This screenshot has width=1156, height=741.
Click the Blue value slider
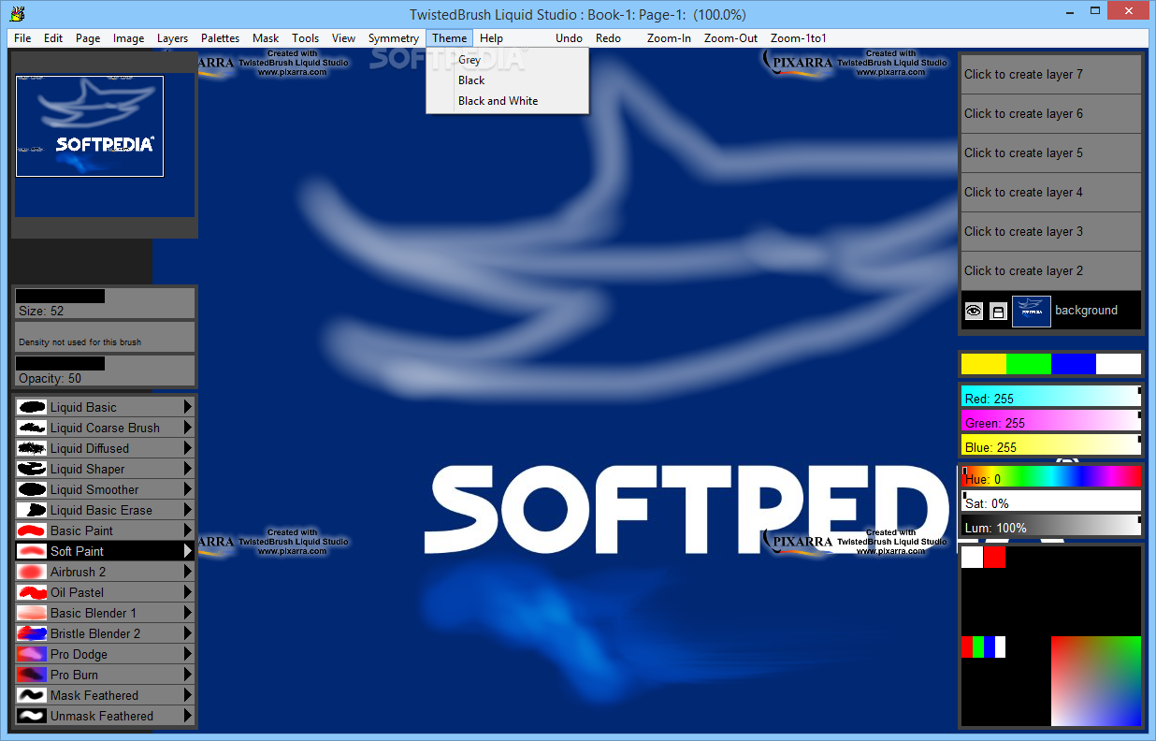click(1051, 445)
